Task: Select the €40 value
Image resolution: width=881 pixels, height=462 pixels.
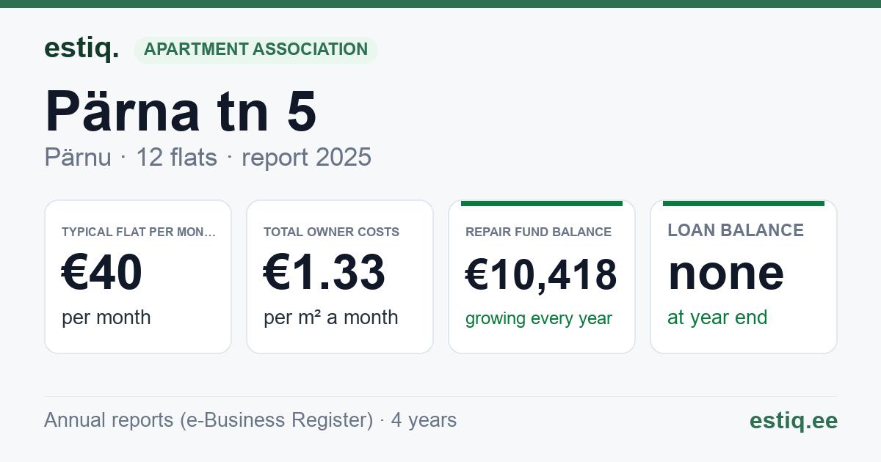Action: click(x=102, y=273)
